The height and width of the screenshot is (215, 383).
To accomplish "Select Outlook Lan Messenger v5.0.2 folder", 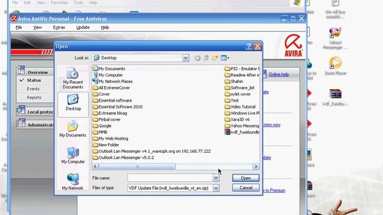I will coord(124,158).
